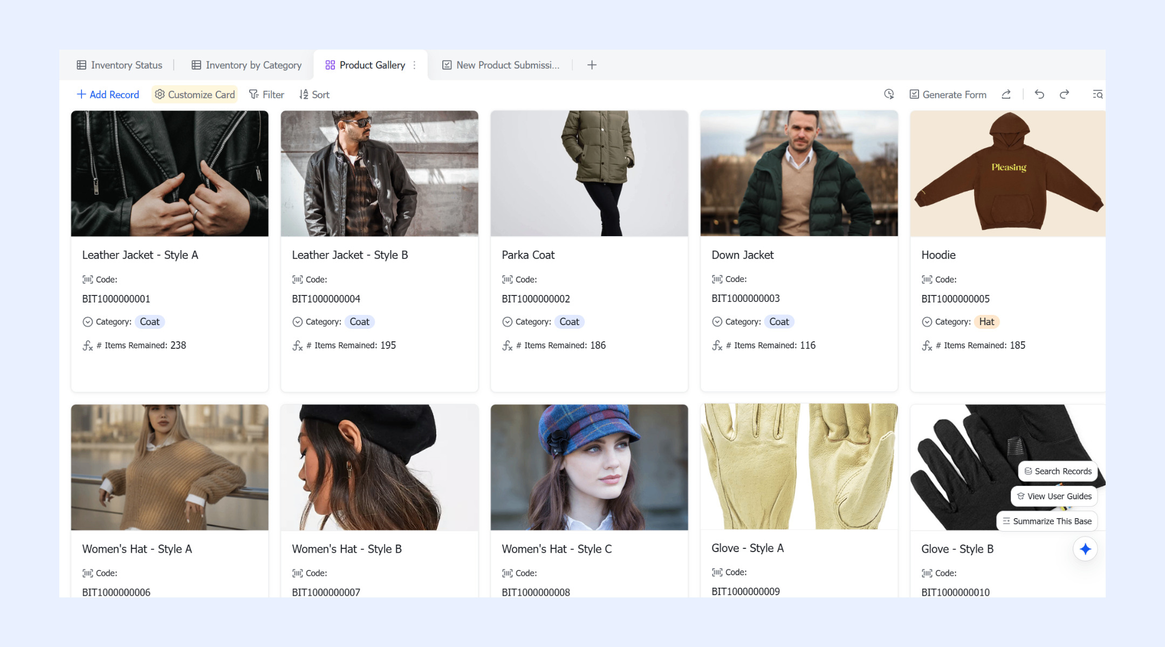Click Add Record button

[108, 94]
